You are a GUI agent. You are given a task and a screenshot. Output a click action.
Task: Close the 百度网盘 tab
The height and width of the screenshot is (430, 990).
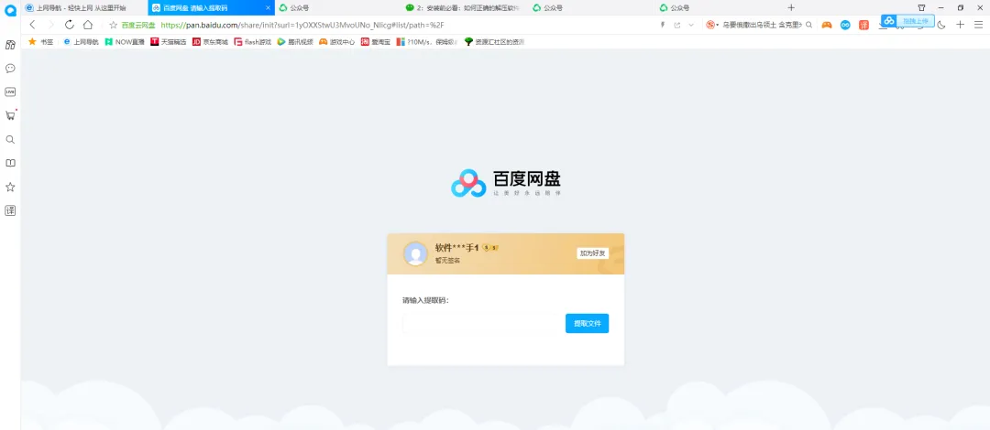269,7
